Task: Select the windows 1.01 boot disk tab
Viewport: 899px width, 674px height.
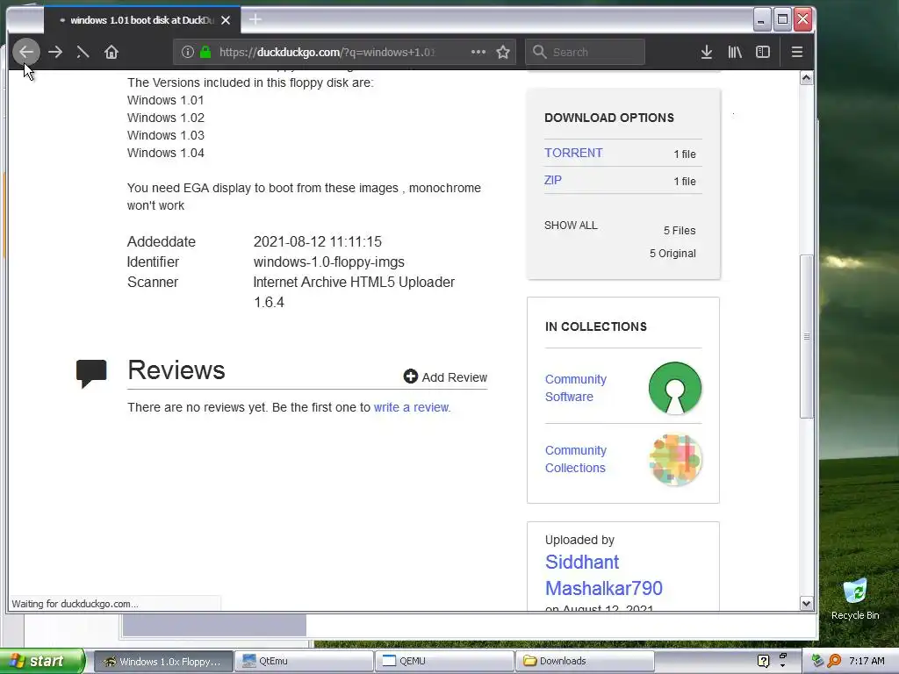Action: coord(141,20)
